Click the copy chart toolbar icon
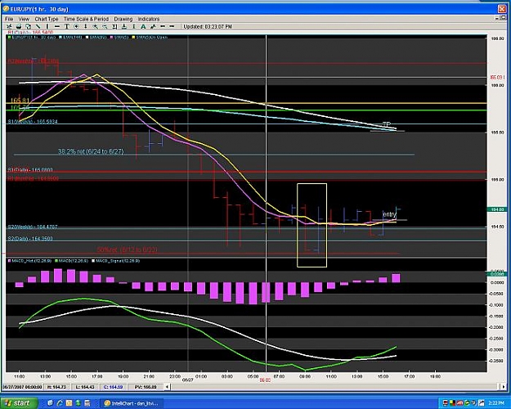The image size is (511, 409). point(29,26)
